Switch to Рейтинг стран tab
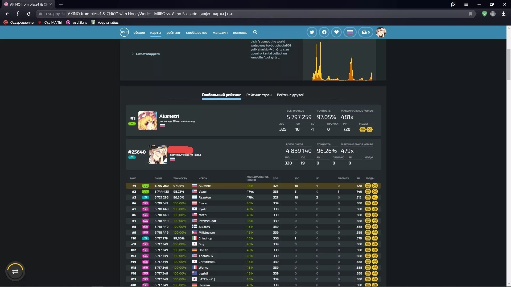 259,95
